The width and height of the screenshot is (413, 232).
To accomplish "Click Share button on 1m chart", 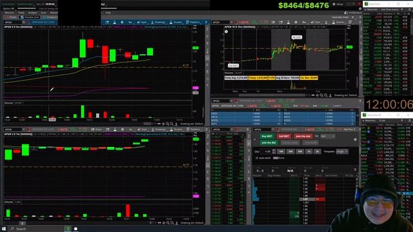I will (96, 130).
